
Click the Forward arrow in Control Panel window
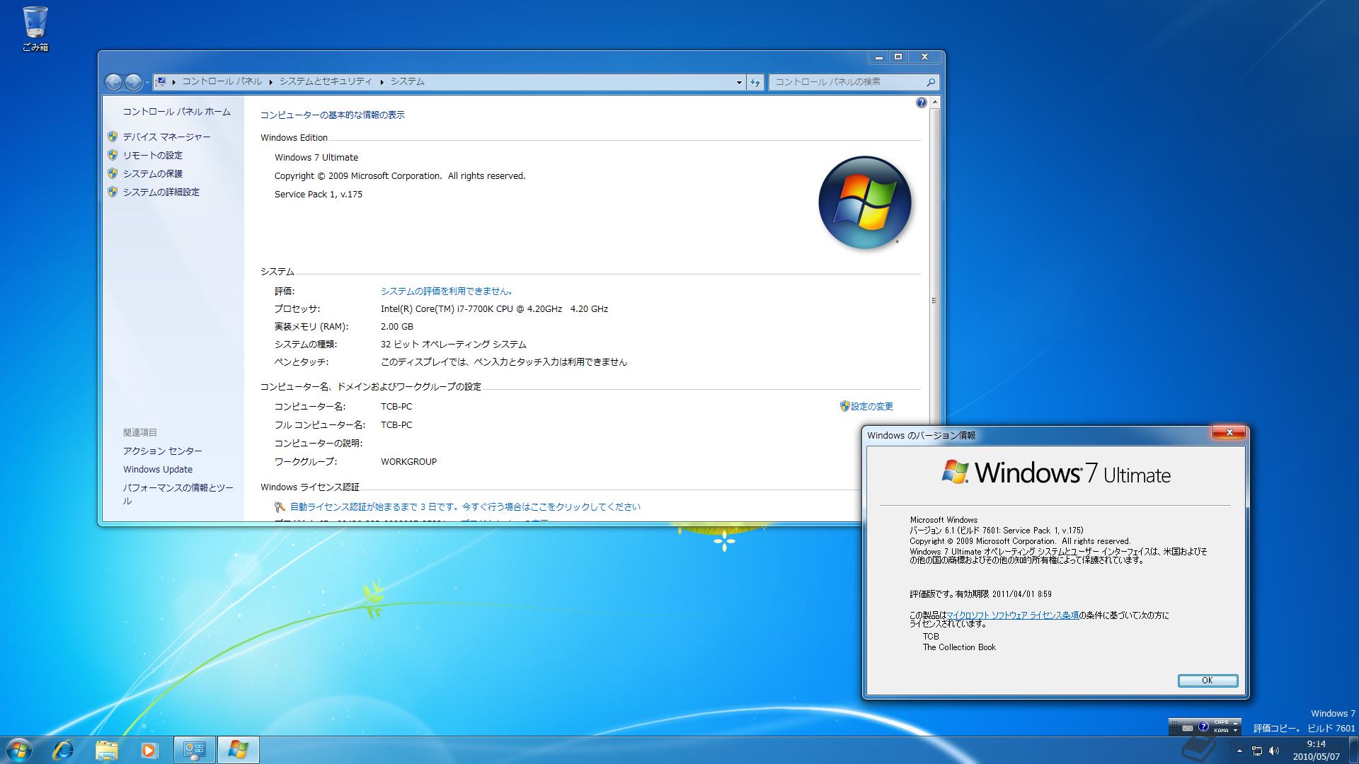coord(133,82)
